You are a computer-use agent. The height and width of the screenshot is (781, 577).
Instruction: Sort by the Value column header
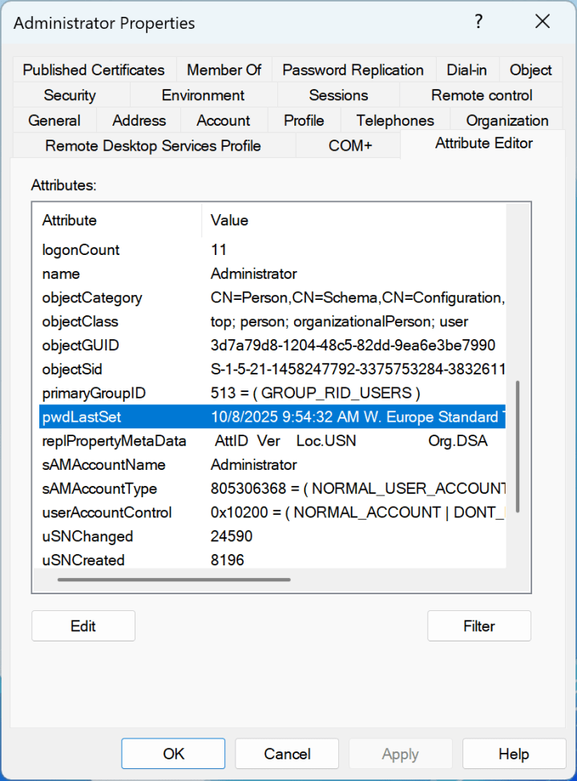[x=227, y=220]
